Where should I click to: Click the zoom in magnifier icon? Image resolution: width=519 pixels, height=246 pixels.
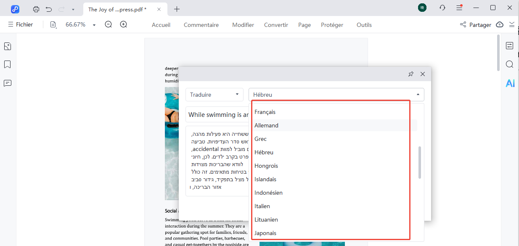click(x=123, y=25)
